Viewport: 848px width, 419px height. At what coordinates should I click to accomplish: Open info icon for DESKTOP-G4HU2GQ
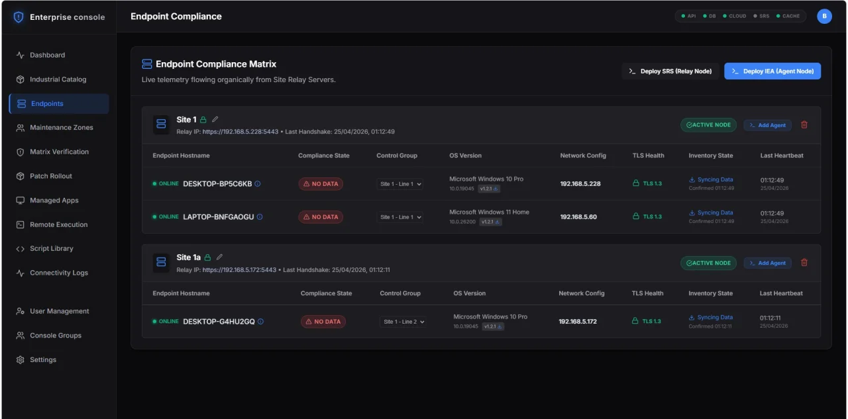click(x=260, y=322)
